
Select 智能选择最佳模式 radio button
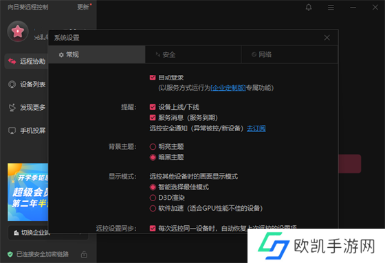(153, 187)
